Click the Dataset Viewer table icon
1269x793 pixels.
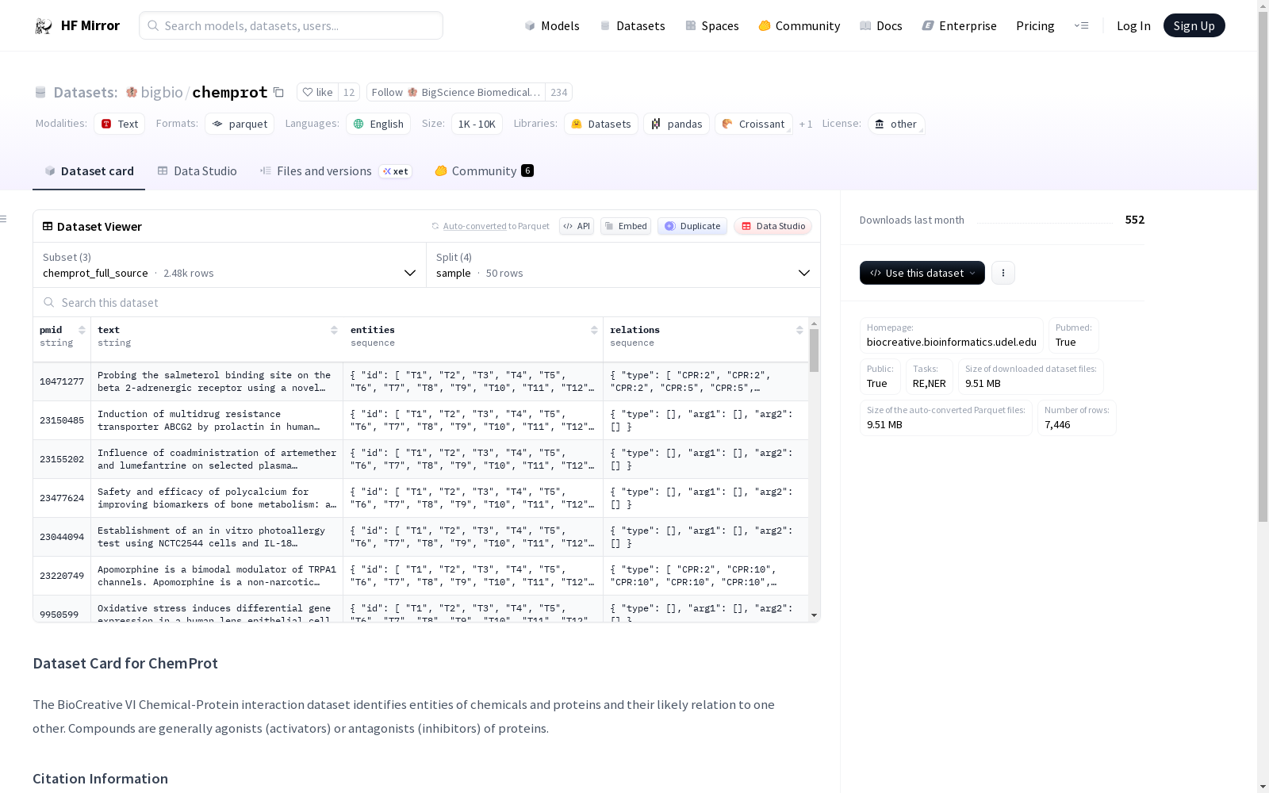[x=48, y=226]
